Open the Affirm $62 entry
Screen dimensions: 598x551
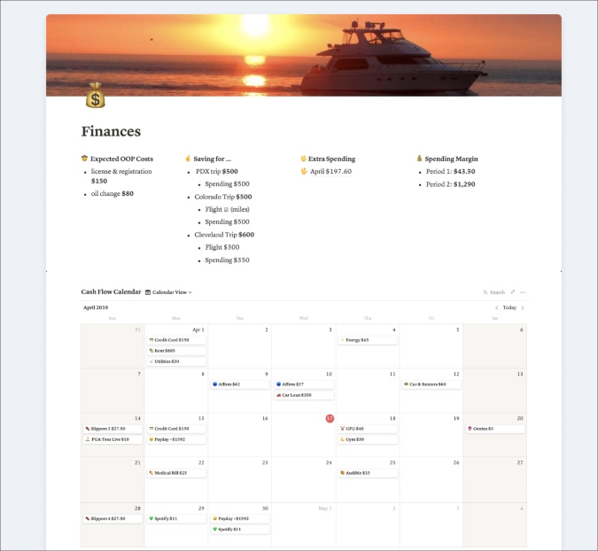pos(240,384)
